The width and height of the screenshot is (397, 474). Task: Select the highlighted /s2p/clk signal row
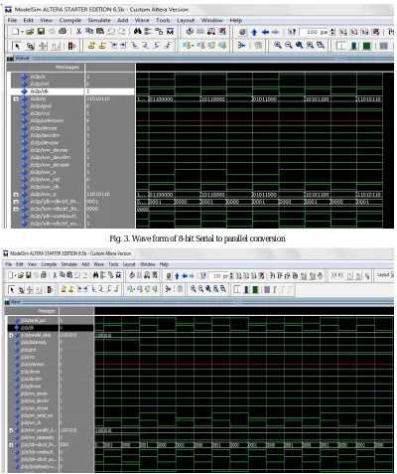pyautogui.click(x=72, y=91)
